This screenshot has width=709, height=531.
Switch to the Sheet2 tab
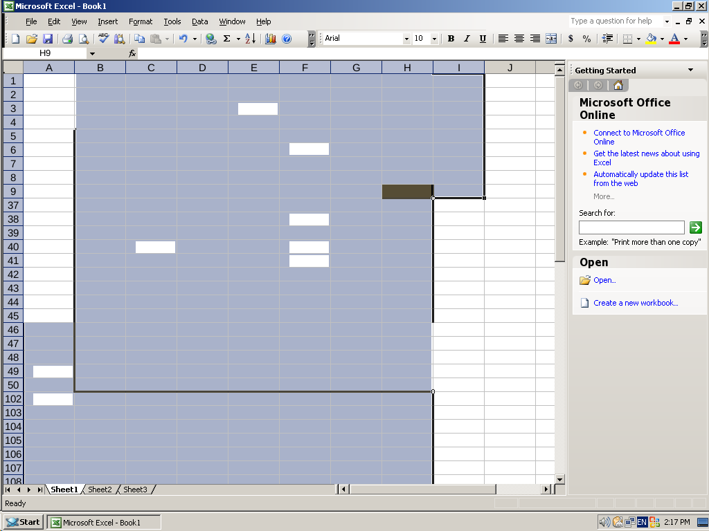(100, 490)
